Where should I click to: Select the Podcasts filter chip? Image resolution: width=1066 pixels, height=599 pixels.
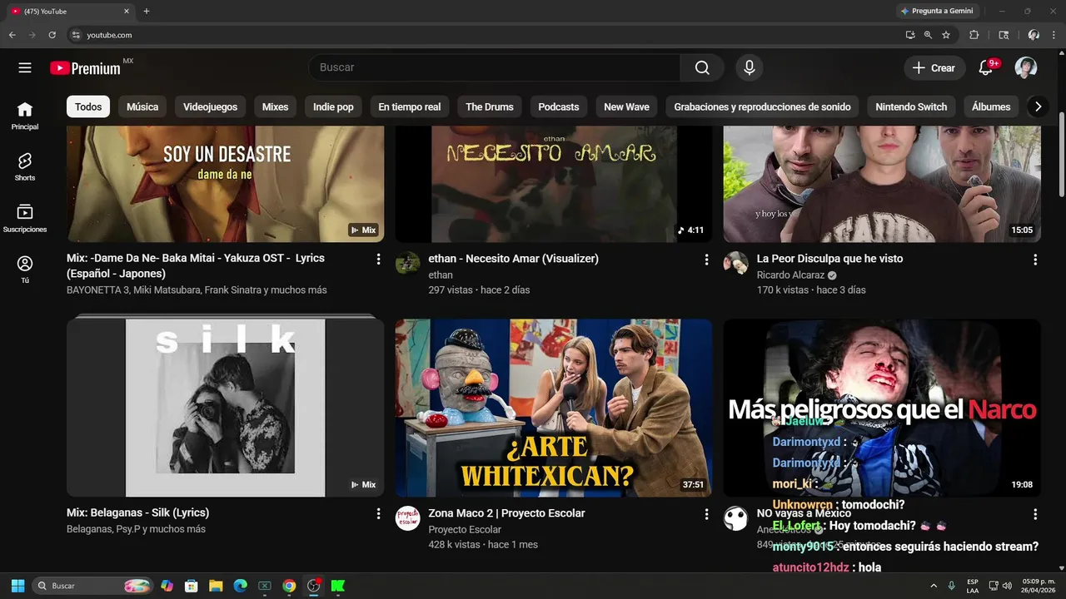[559, 106]
